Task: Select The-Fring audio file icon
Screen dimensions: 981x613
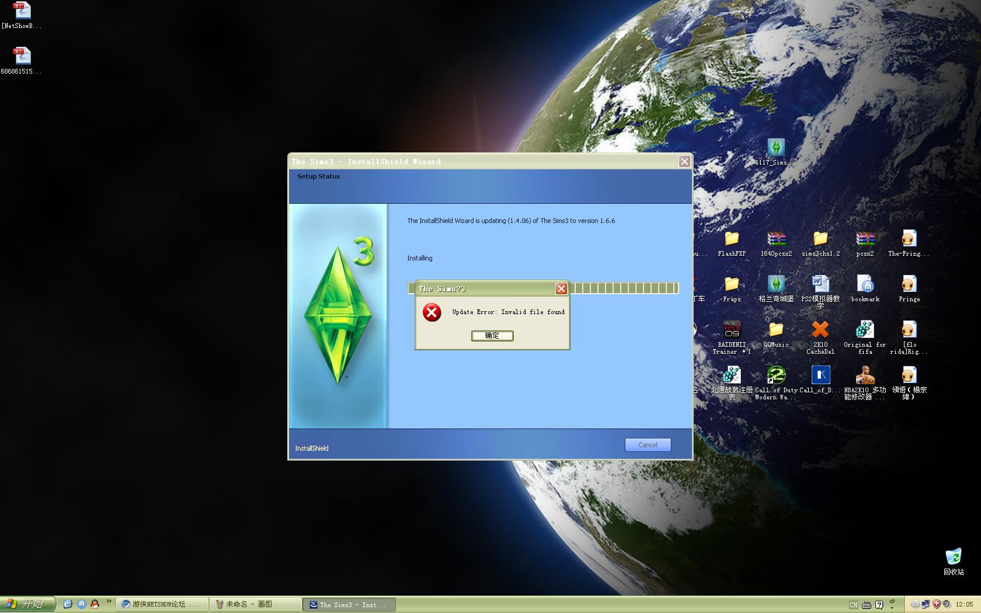Action: tap(909, 243)
